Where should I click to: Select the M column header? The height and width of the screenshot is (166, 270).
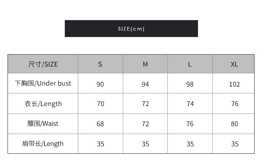[x=145, y=64]
